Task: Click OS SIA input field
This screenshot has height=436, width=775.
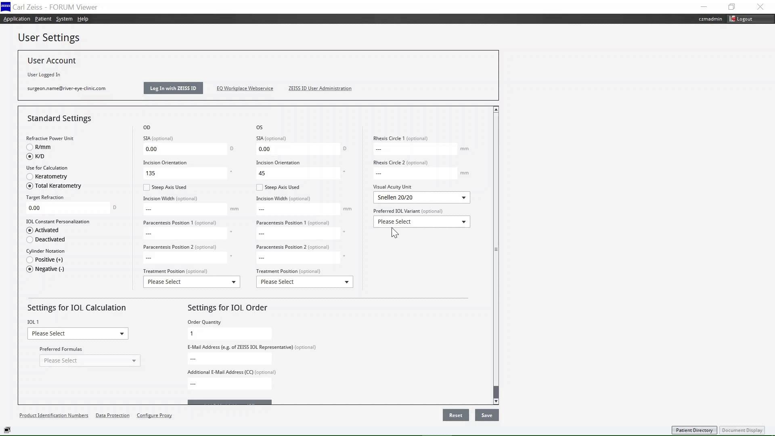Action: pos(298,149)
